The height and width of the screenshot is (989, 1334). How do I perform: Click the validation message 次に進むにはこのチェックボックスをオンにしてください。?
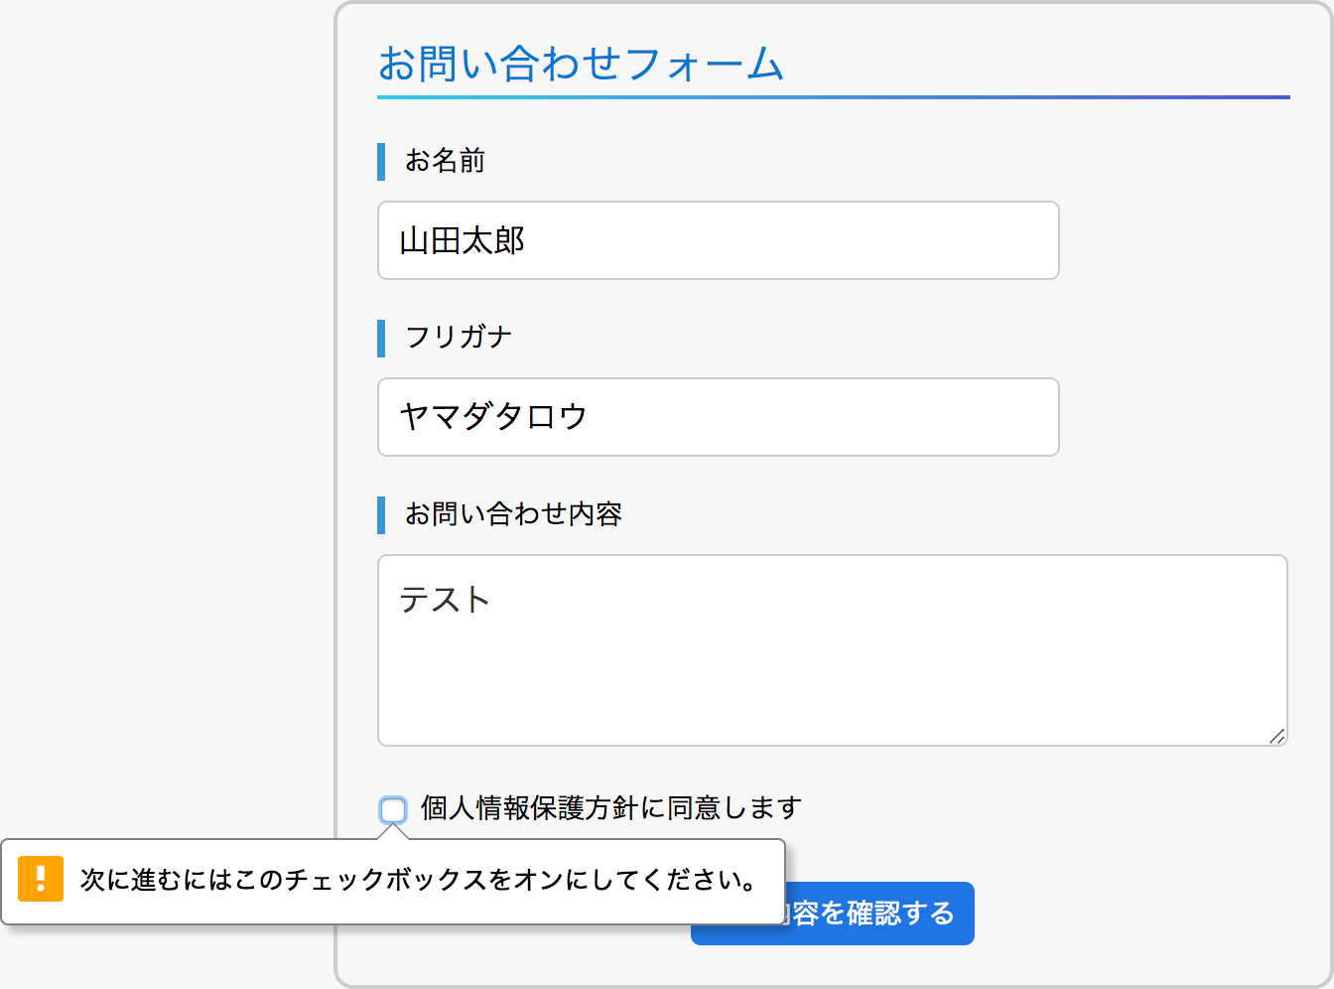[x=419, y=880]
